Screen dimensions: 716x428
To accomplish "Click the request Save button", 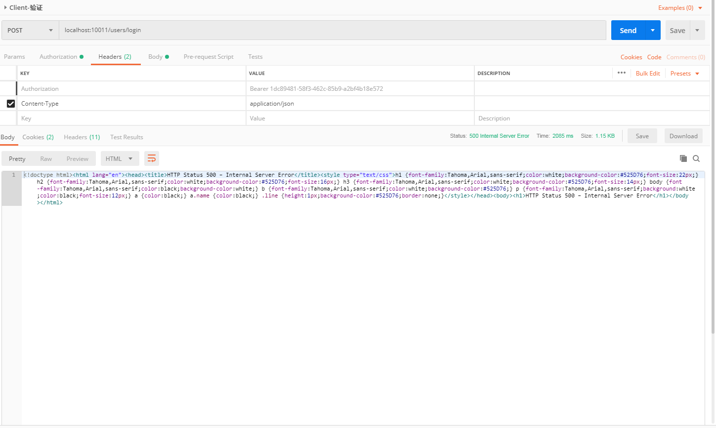I will pyautogui.click(x=677, y=30).
